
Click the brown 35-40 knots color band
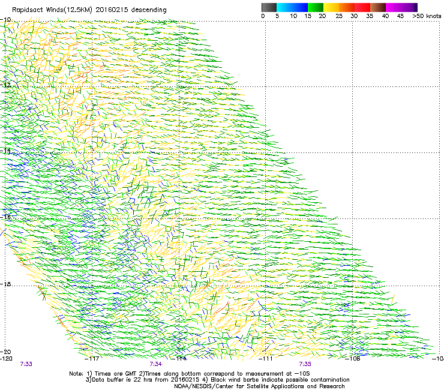pyautogui.click(x=378, y=7)
